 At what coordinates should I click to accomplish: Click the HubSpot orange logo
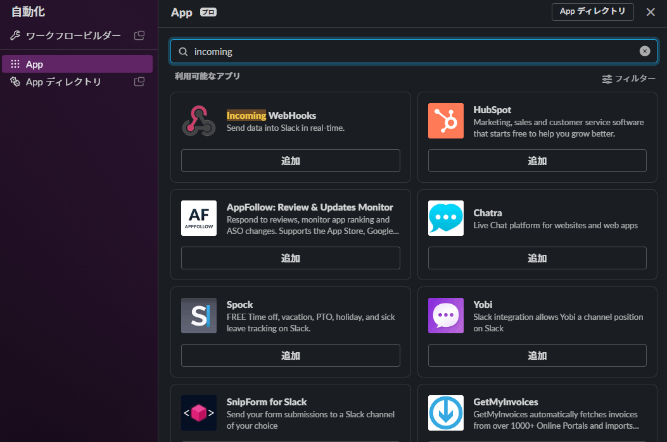(x=446, y=121)
